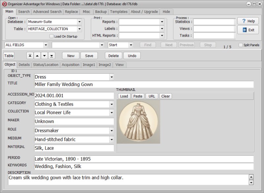Click the Table button
The width and height of the screenshot is (264, 193).
pos(9,56)
